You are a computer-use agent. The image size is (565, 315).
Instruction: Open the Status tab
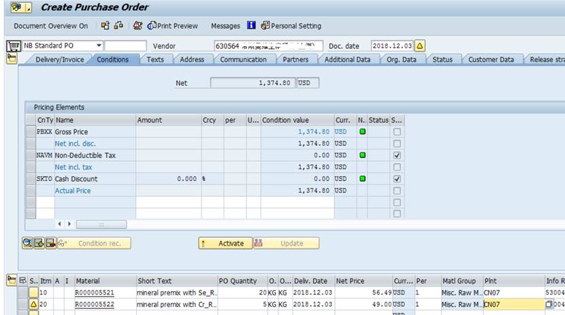pyautogui.click(x=442, y=59)
